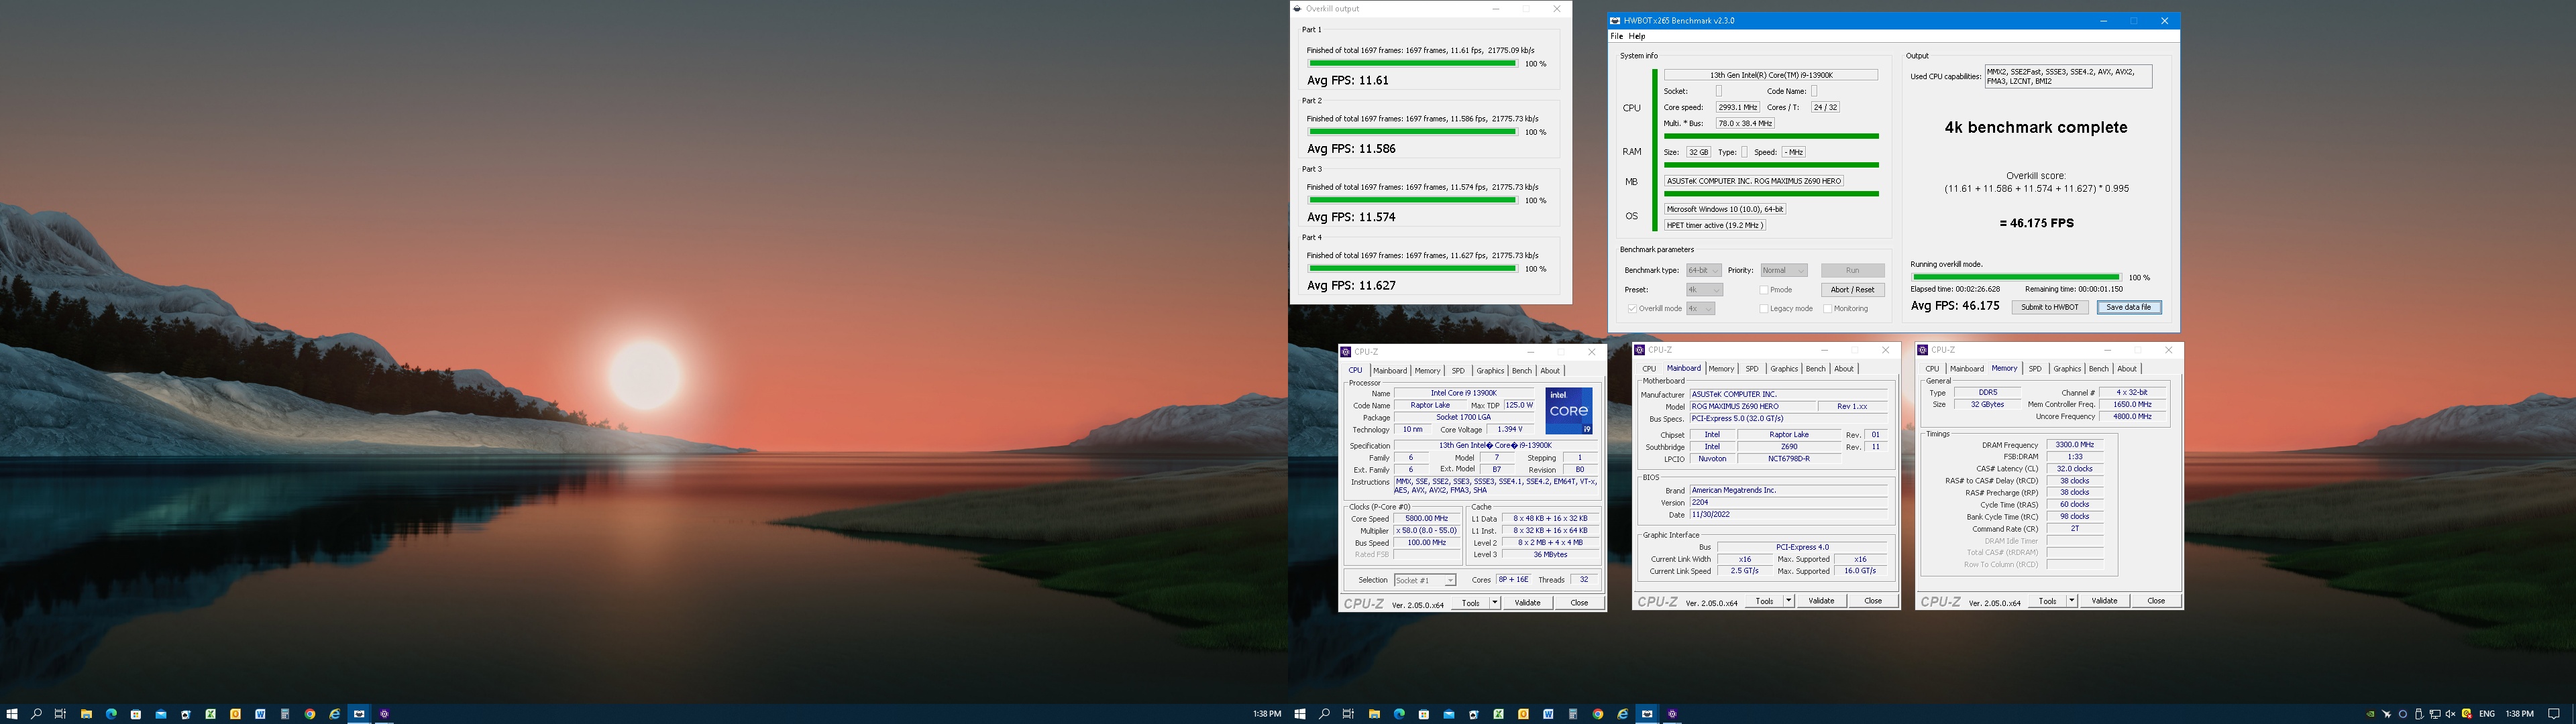Open Search on the right monitor's taskbar
Image resolution: width=2576 pixels, height=724 pixels.
click(1324, 714)
